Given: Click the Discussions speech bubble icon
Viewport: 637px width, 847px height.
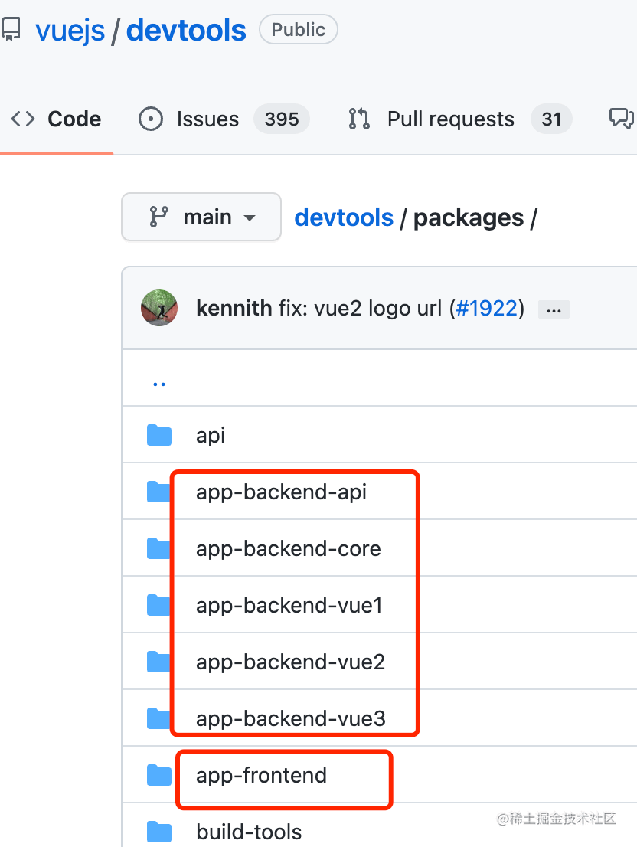Looking at the screenshot, I should coord(620,119).
